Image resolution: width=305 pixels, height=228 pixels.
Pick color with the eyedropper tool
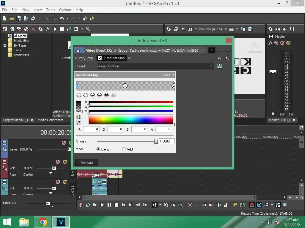(x=79, y=122)
